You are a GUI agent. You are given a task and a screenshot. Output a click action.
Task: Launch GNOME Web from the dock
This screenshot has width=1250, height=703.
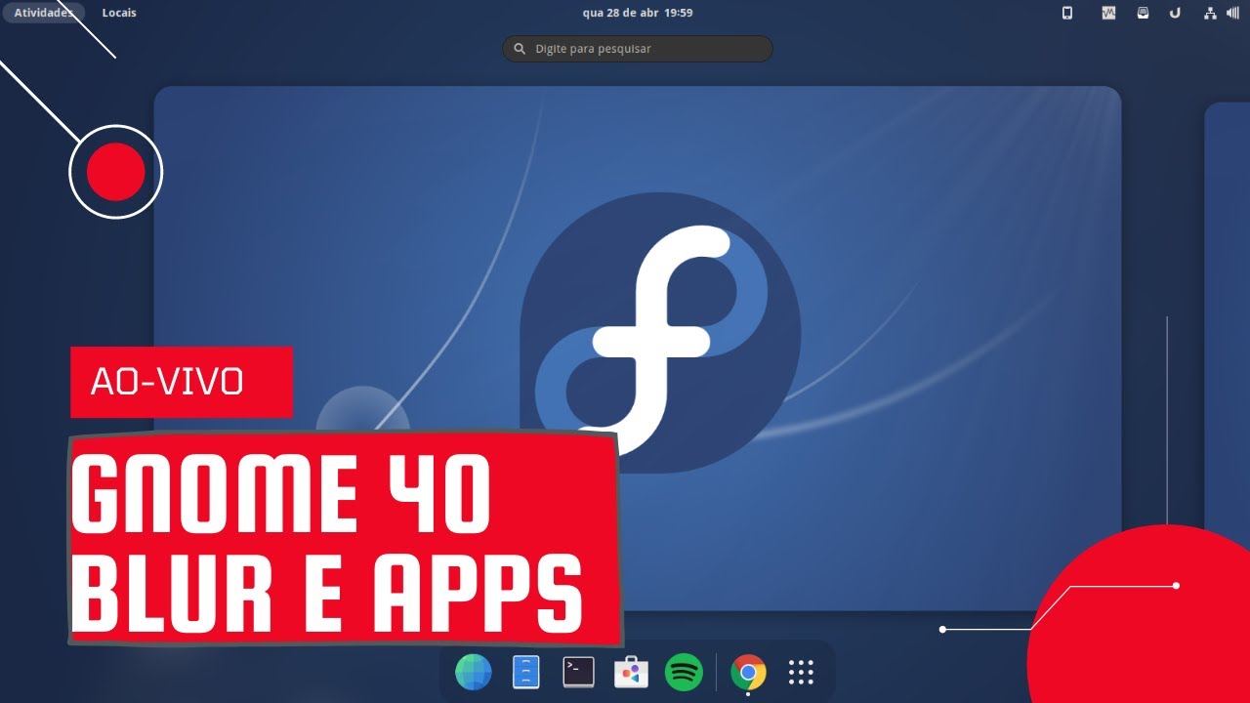(474, 672)
